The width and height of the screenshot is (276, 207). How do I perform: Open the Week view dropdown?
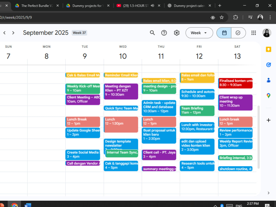(199, 33)
